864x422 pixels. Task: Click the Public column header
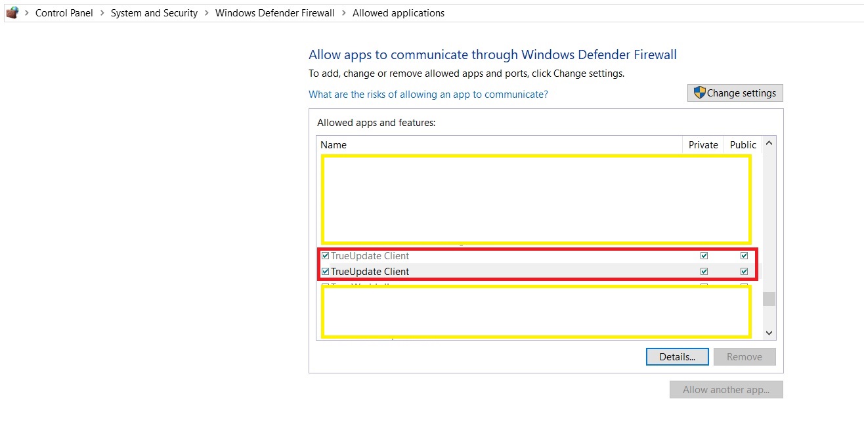tap(743, 144)
